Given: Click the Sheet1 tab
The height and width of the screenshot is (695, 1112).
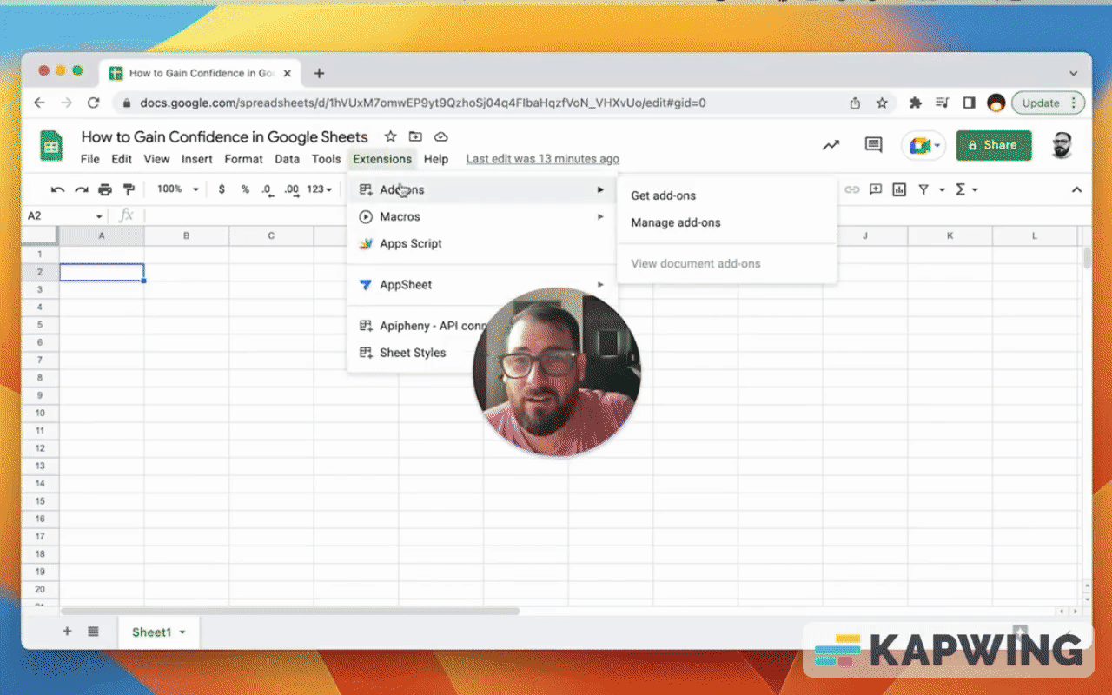Looking at the screenshot, I should (x=158, y=632).
